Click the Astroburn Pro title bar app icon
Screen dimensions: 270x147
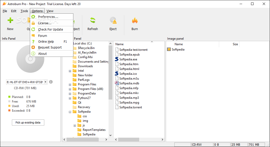tap(4, 4)
